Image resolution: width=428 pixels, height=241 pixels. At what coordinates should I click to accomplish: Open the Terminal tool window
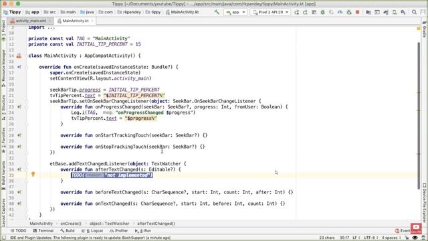point(43,231)
